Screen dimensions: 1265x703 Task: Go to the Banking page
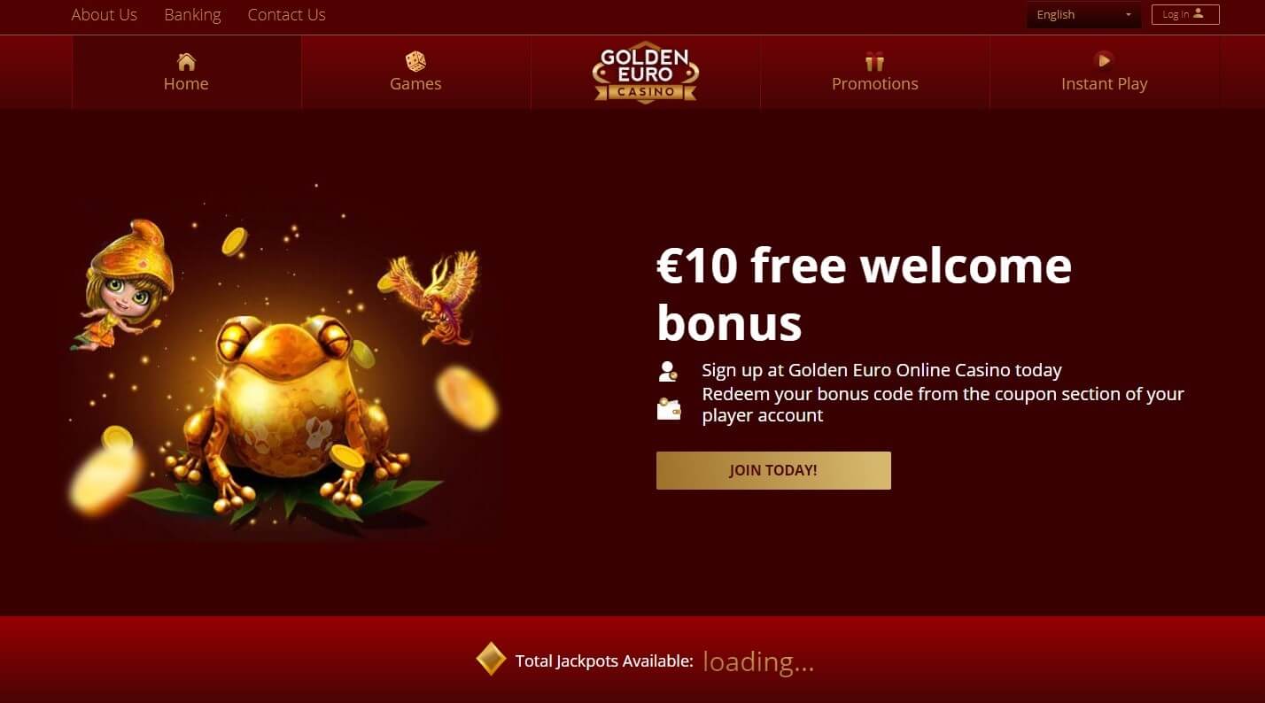(x=192, y=15)
